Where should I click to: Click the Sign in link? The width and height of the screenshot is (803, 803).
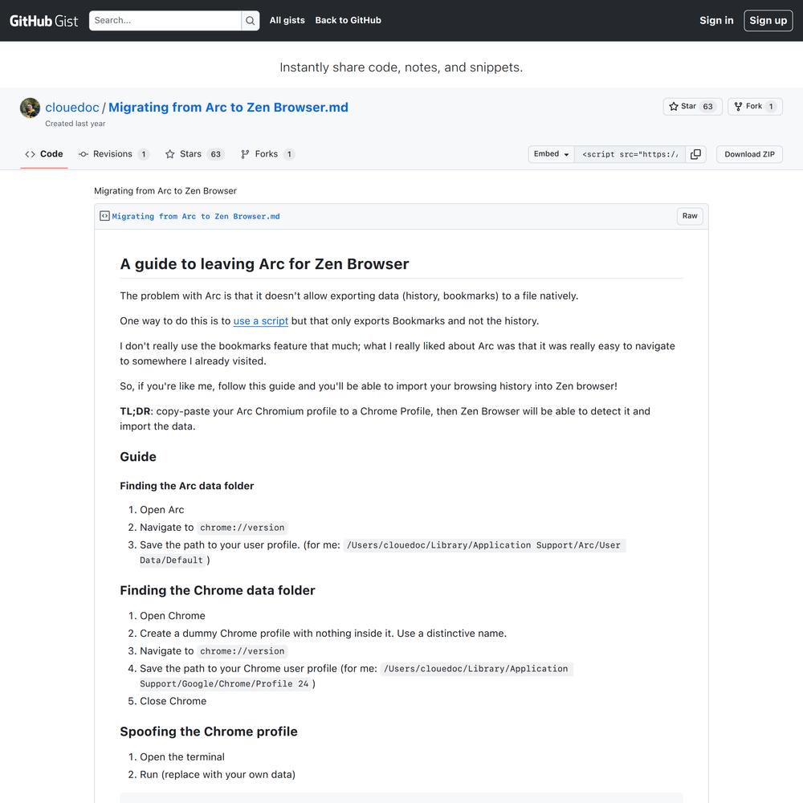point(716,21)
